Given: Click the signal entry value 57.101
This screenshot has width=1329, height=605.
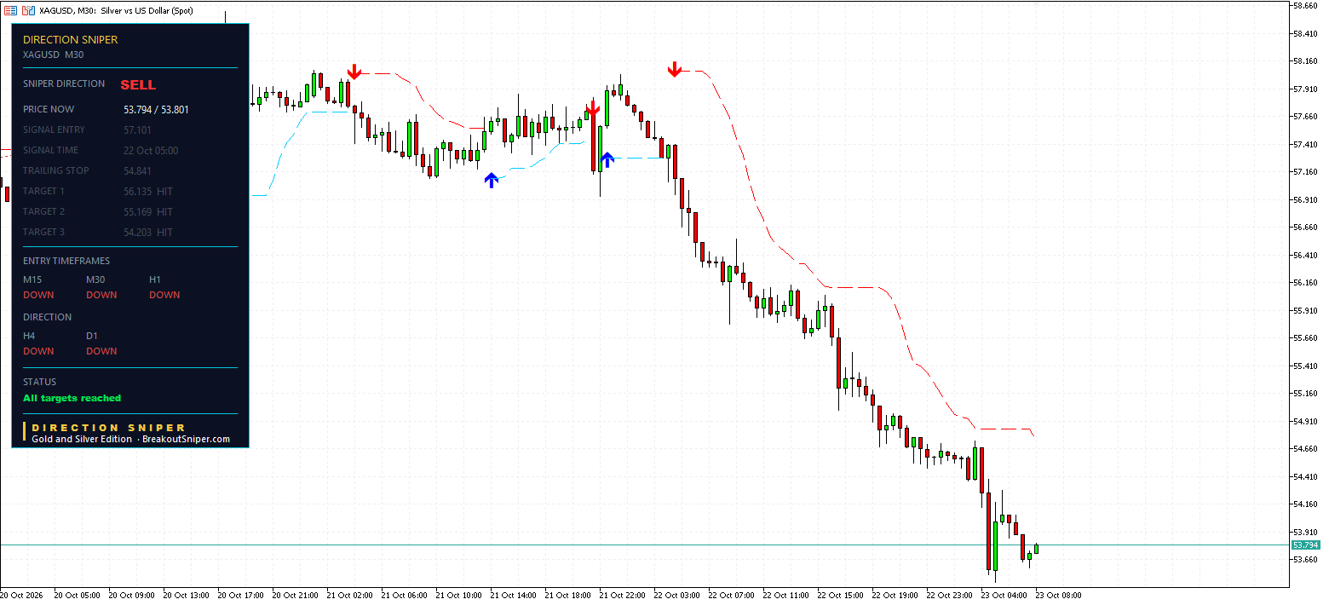Looking at the screenshot, I should click(x=137, y=130).
